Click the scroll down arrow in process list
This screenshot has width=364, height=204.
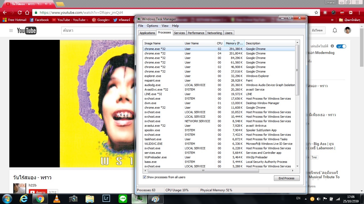click(297, 166)
